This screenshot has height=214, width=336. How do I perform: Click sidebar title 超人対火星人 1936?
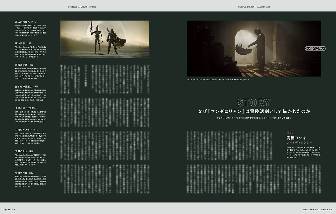point(26,22)
